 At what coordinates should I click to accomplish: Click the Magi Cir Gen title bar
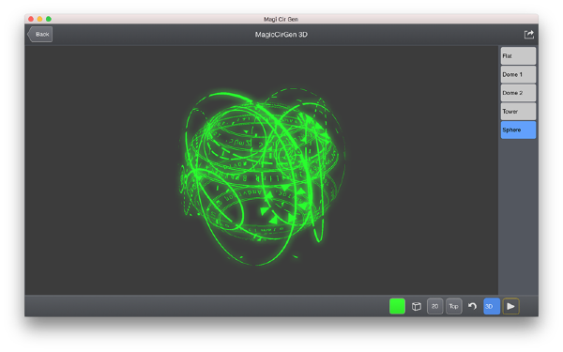click(281, 19)
